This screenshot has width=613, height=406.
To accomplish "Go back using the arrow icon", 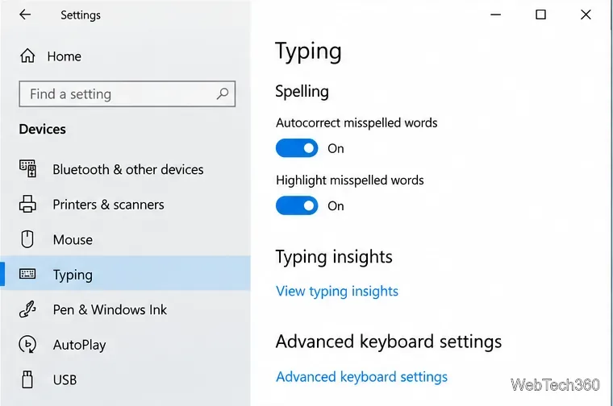I will pyautogui.click(x=25, y=14).
